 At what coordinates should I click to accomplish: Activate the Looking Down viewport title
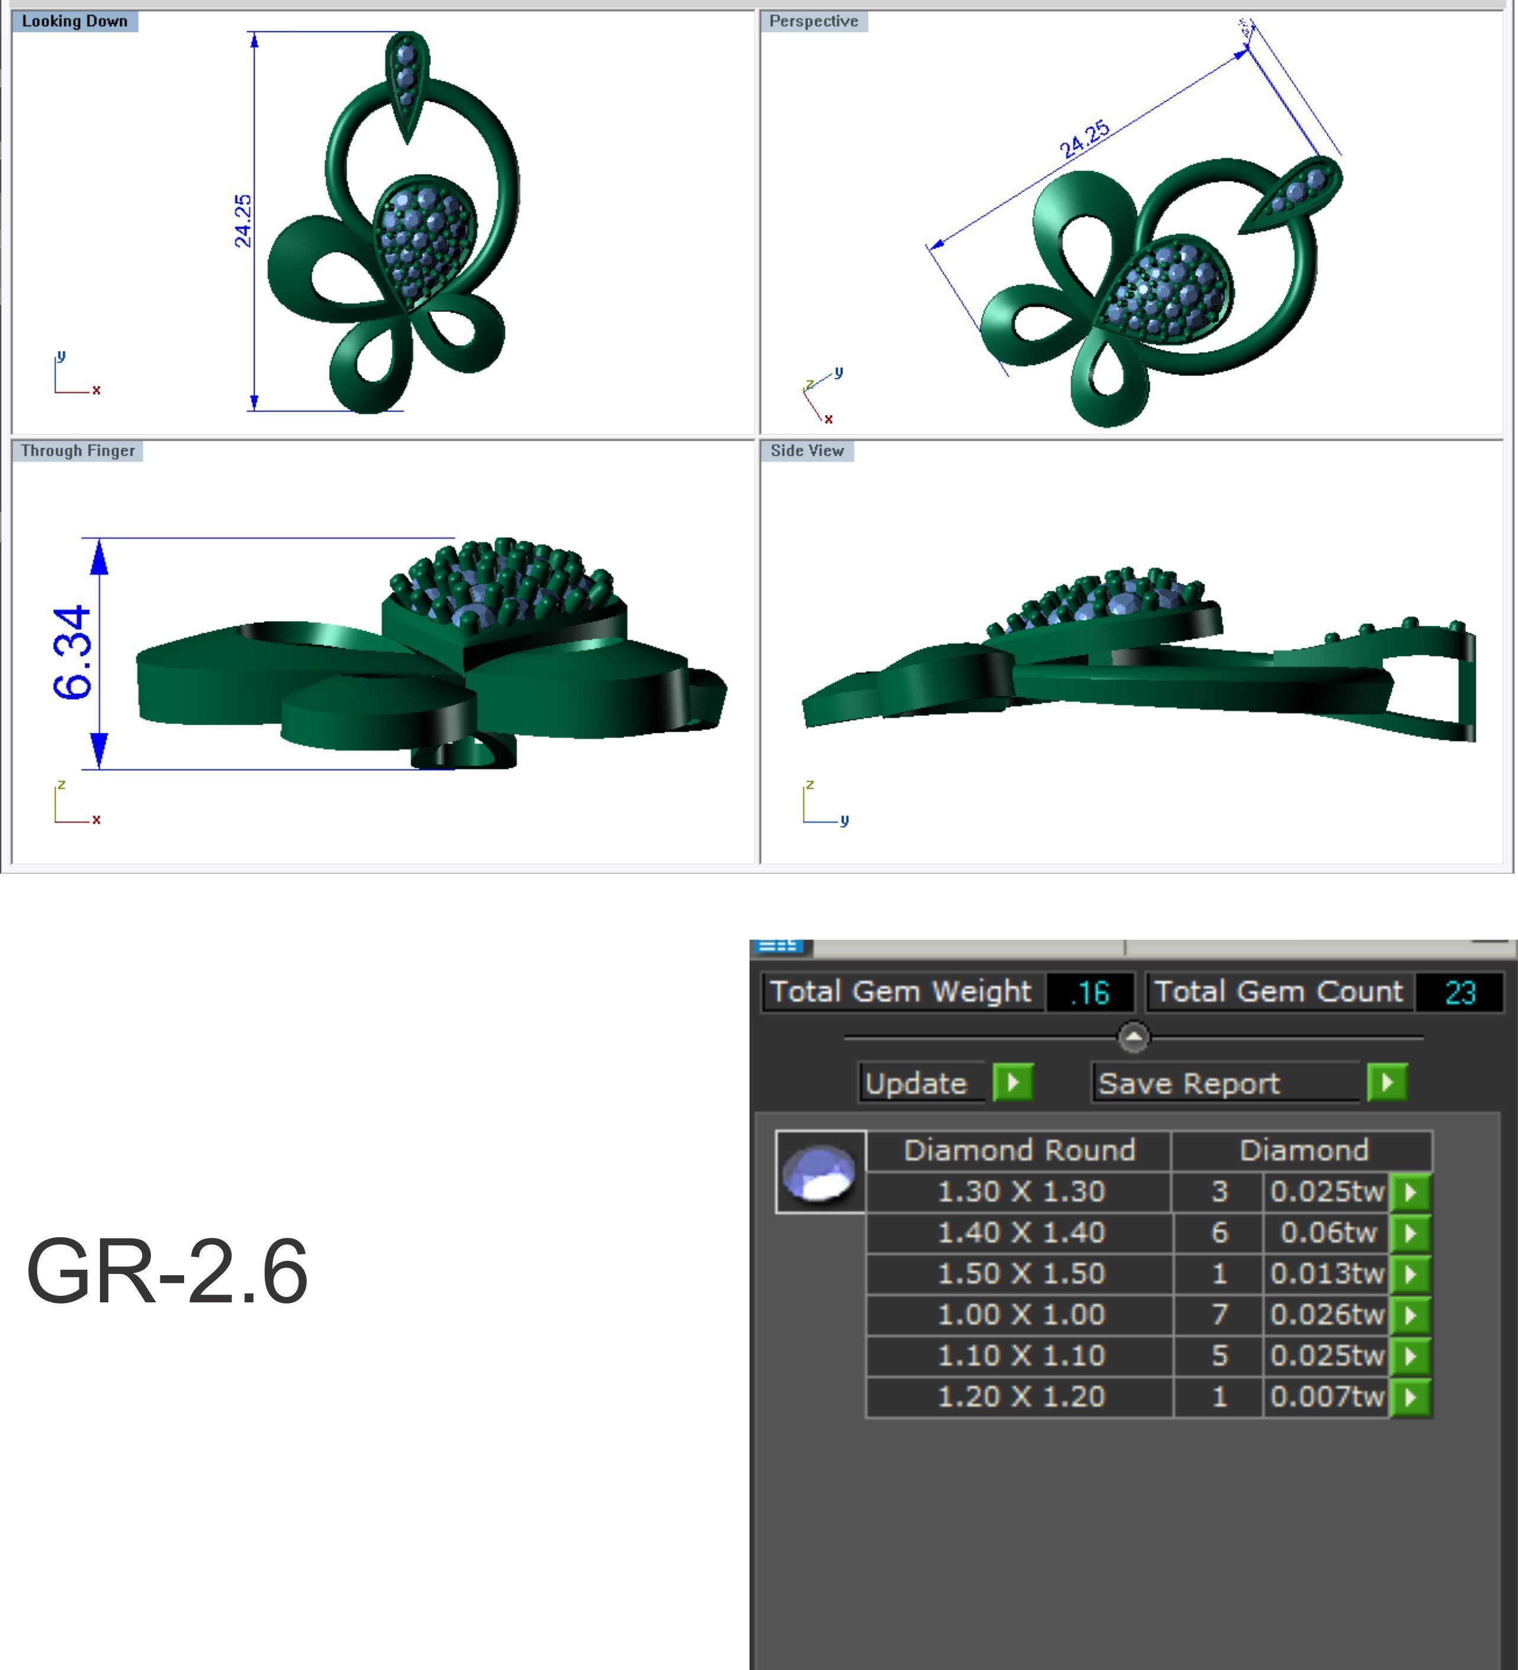click(75, 21)
